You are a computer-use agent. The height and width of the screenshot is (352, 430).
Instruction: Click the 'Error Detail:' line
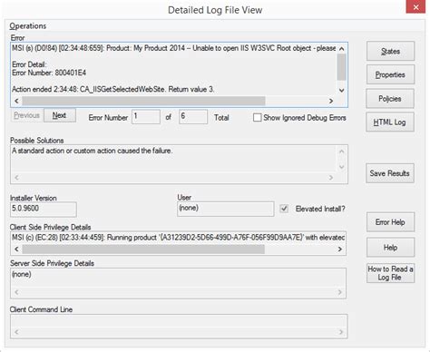tap(29, 64)
